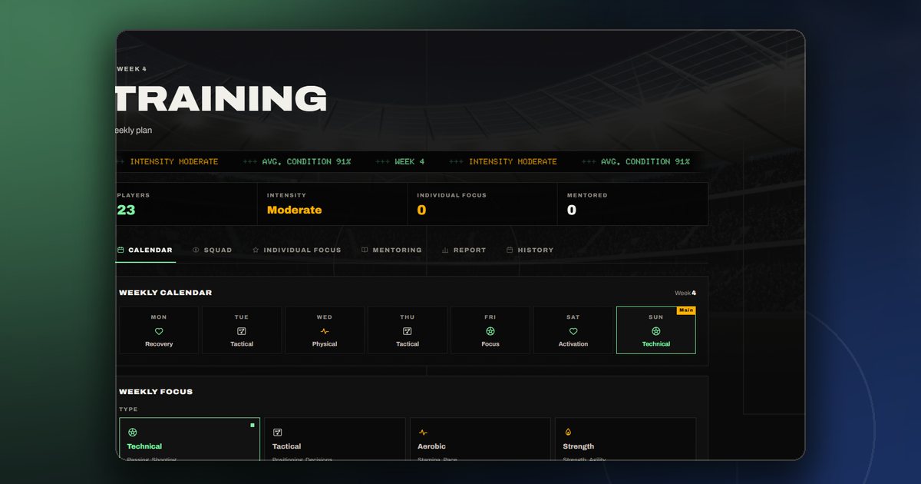
Task: Click the ball icon on Sunday
Action: [x=656, y=331]
